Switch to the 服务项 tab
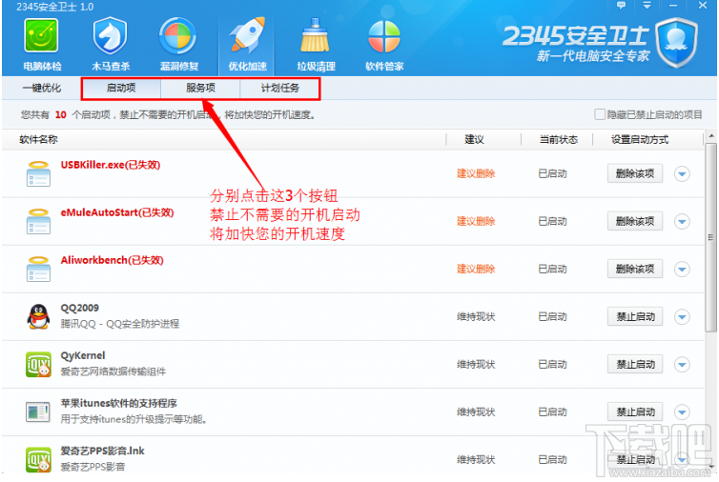This screenshot has width=719, height=482. click(x=200, y=88)
